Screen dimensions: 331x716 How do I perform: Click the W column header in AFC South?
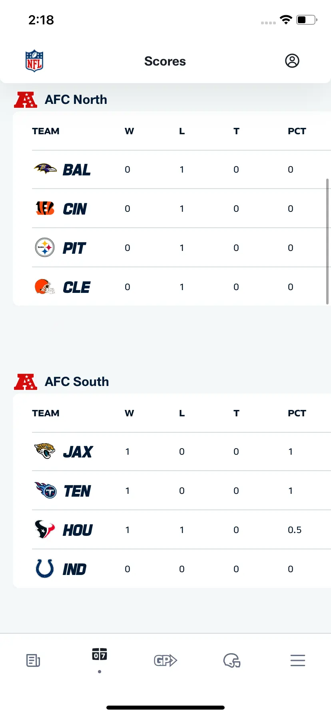coord(129,413)
